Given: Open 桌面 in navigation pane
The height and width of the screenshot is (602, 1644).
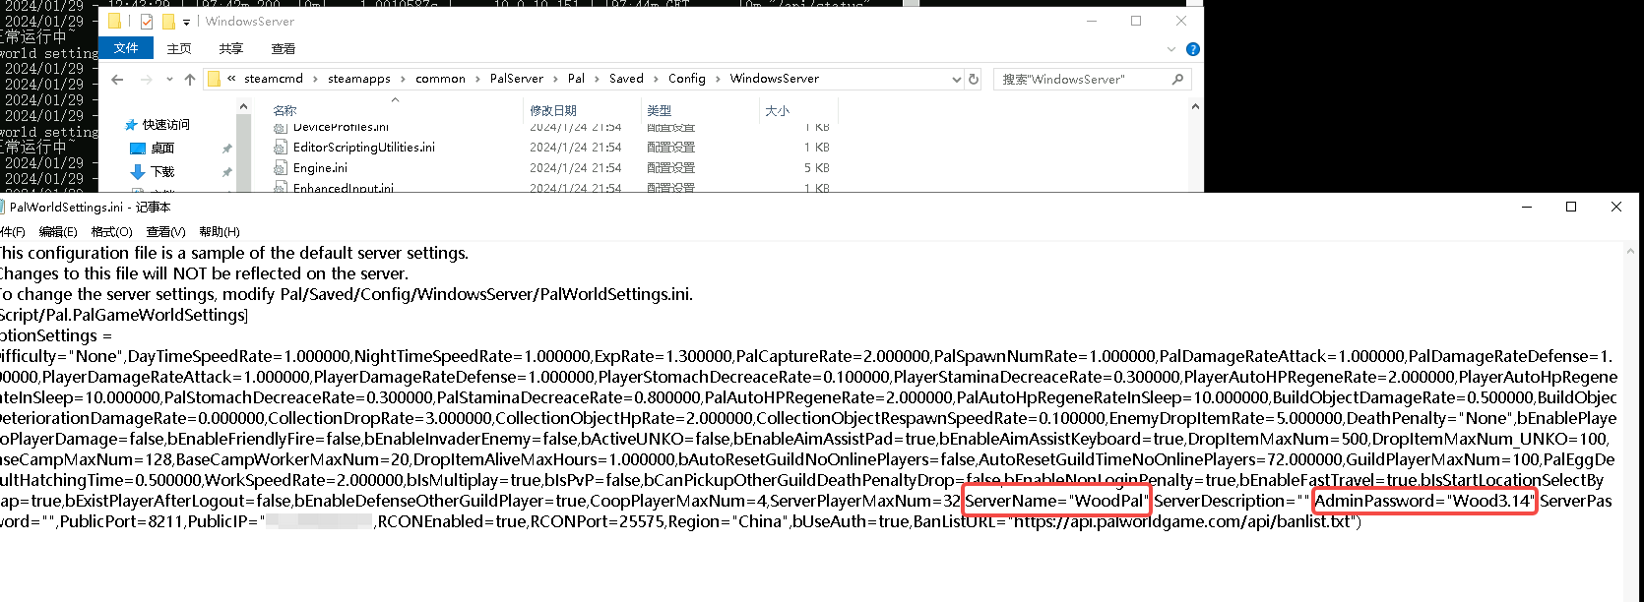Looking at the screenshot, I should pyautogui.click(x=162, y=149).
